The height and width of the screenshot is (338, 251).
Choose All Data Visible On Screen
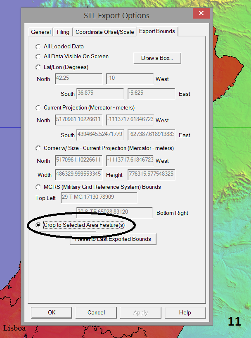(x=38, y=57)
